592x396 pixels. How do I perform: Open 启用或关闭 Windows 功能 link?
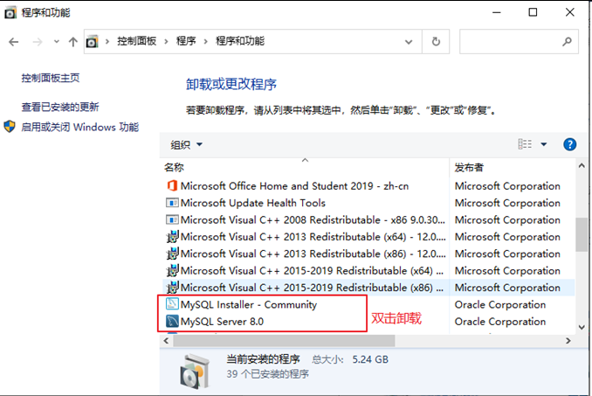(x=80, y=127)
